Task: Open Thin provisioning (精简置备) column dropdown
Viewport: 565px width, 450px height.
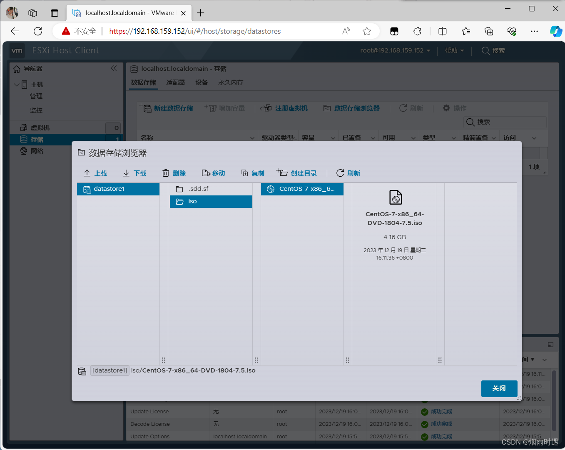Action: pyautogui.click(x=494, y=138)
